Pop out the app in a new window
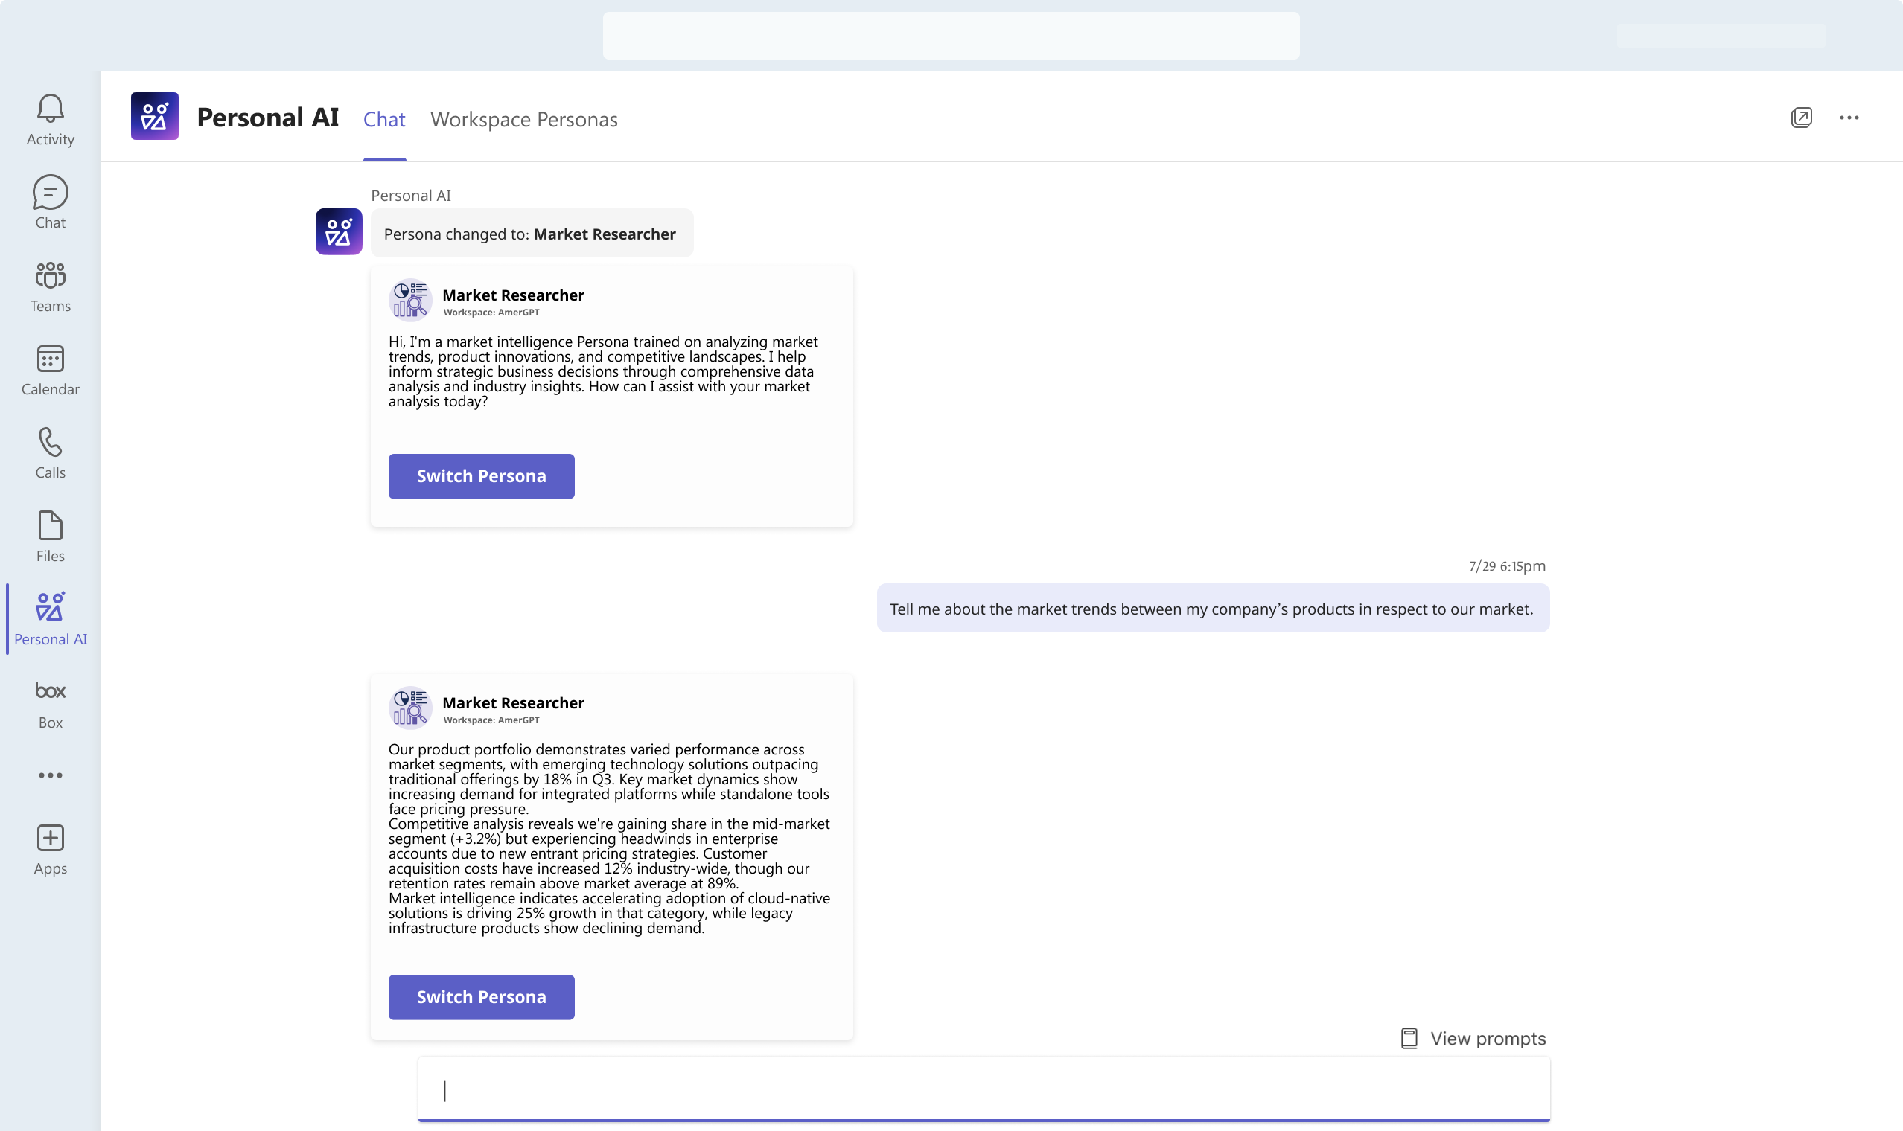1903x1131 pixels. 1801,118
